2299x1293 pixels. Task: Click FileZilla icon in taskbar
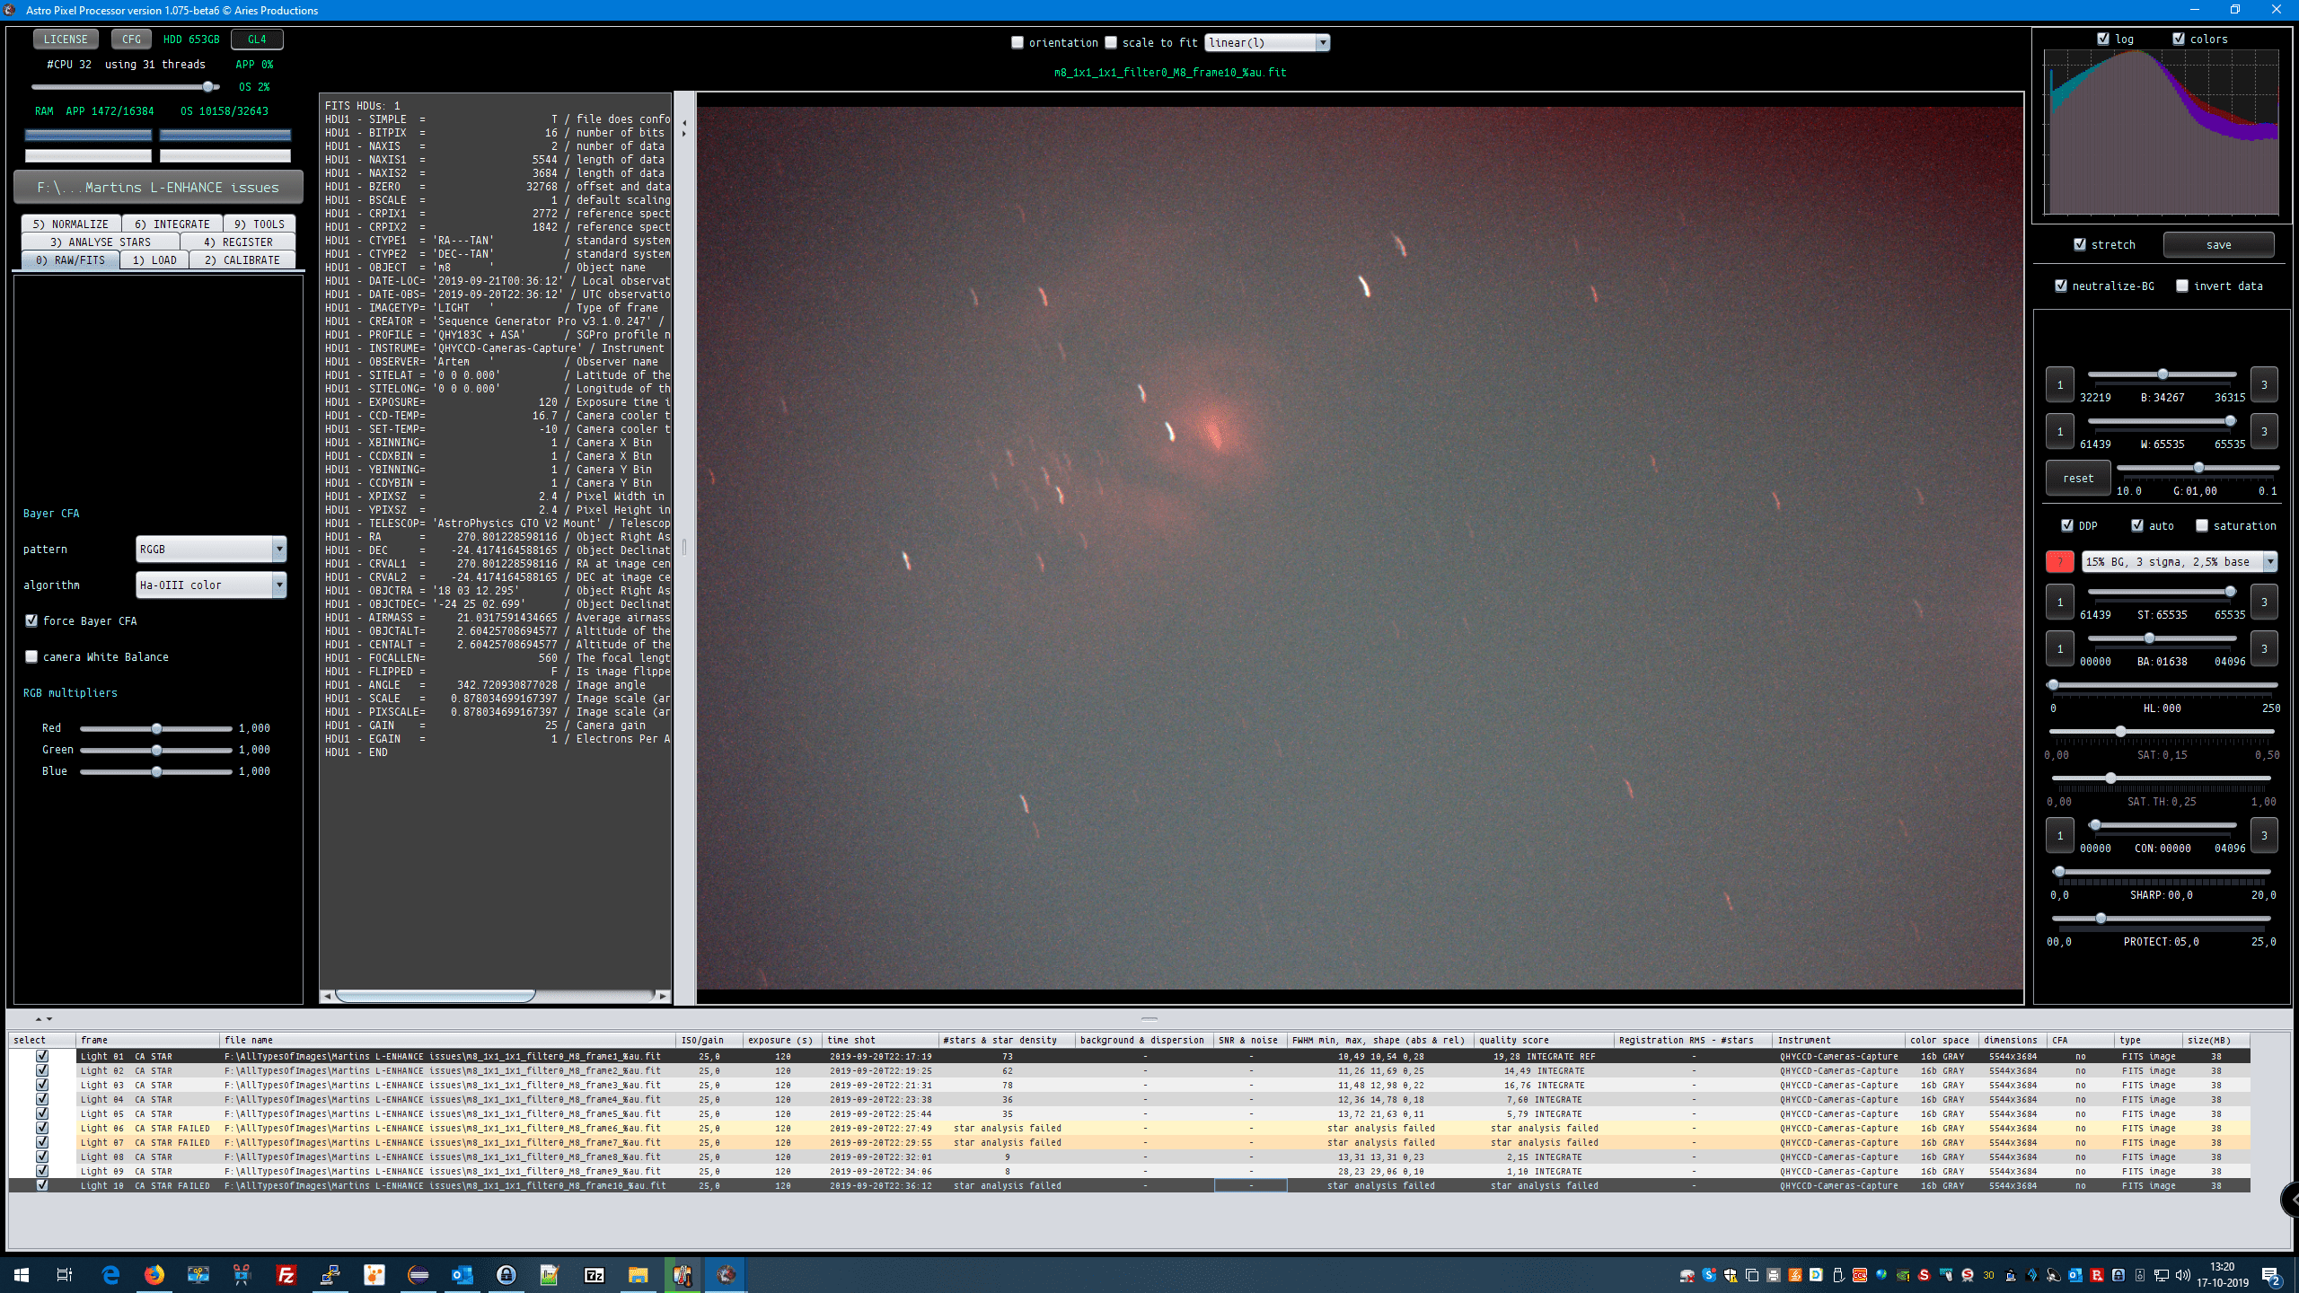[286, 1275]
